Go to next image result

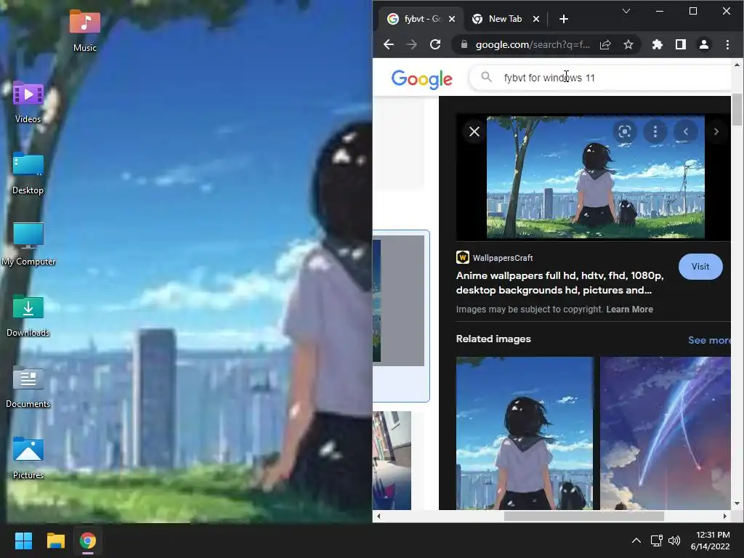716,132
